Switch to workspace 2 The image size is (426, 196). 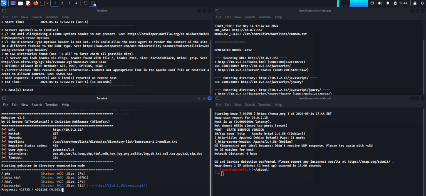[x=62, y=3]
